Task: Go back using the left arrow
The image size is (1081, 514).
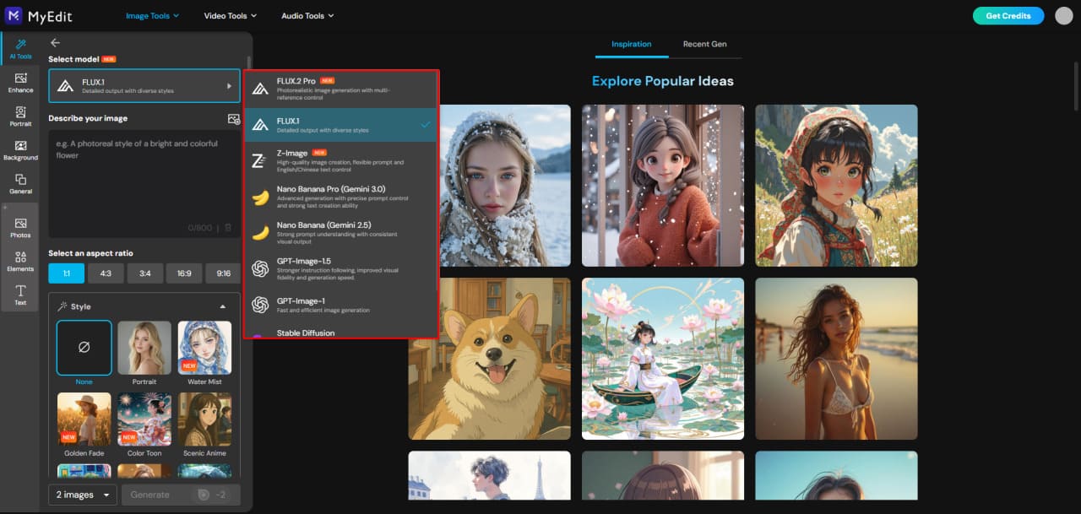Action: pyautogui.click(x=55, y=42)
